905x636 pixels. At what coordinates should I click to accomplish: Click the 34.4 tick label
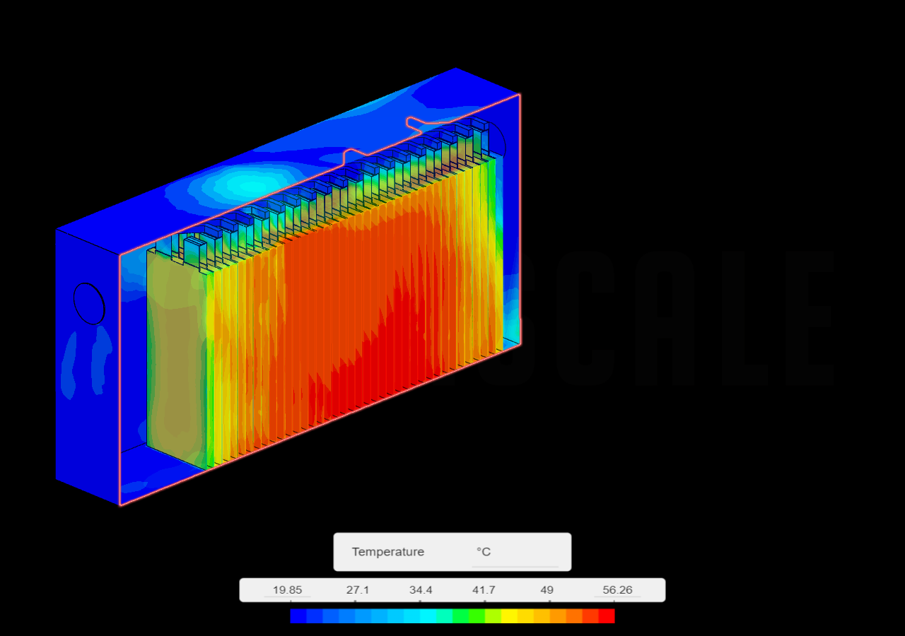coord(420,589)
